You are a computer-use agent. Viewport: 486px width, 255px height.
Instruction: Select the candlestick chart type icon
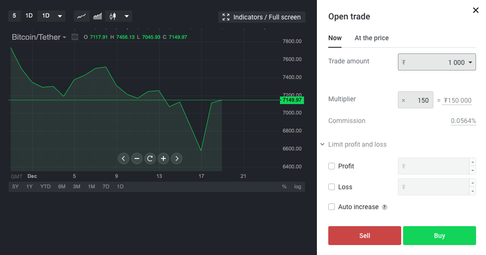point(113,16)
